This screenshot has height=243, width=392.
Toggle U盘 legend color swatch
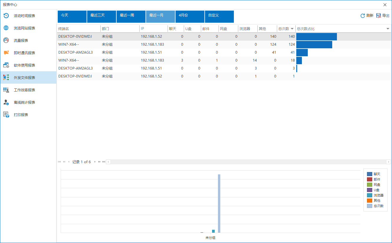[370, 190]
